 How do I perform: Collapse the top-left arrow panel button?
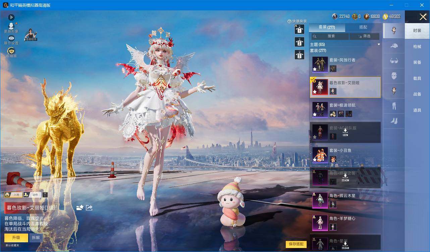11,17
